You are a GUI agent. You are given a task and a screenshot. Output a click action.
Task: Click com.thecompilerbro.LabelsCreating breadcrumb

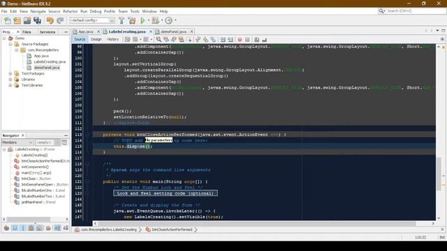(109, 229)
